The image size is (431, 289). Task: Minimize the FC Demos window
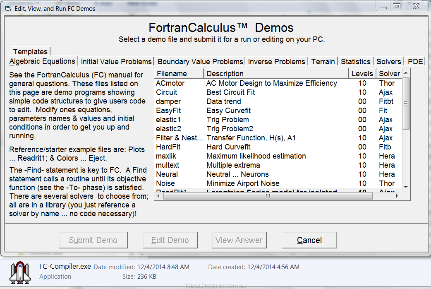pyautogui.click(x=383, y=7)
